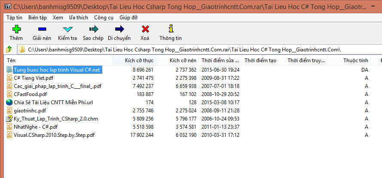Select file Visual.CSharp.2010.Step.by.Step.pdf
Screen dimensions: 382x178
[x=54, y=135]
